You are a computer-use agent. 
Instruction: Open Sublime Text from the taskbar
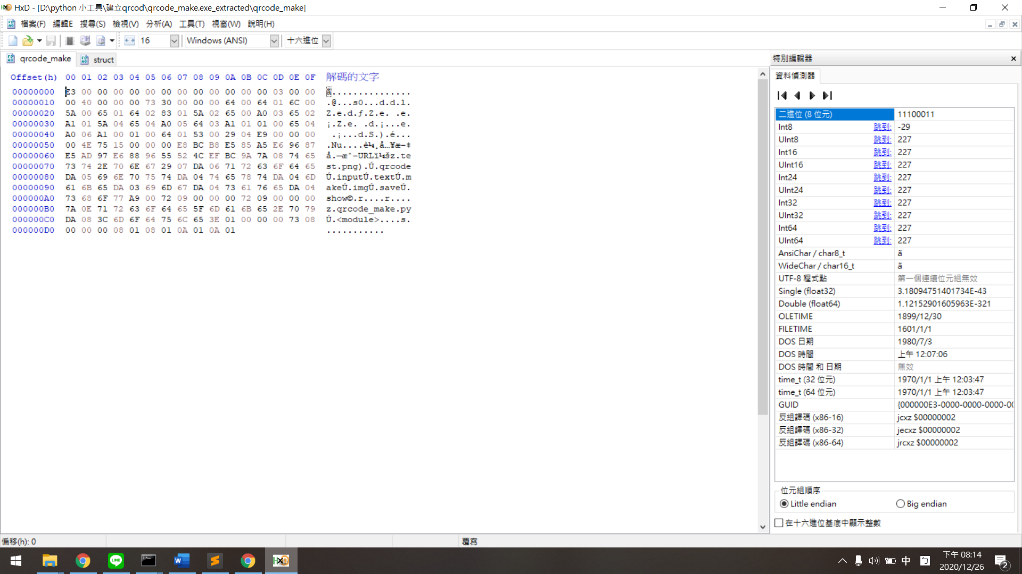coord(215,561)
